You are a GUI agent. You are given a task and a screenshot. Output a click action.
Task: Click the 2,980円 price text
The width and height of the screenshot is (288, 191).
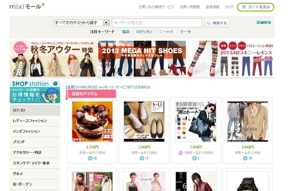[x=248, y=147]
